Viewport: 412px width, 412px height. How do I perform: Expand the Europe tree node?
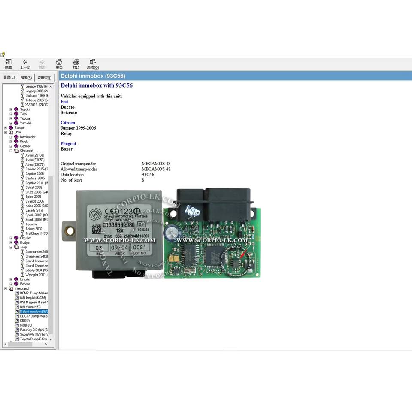click(6, 128)
